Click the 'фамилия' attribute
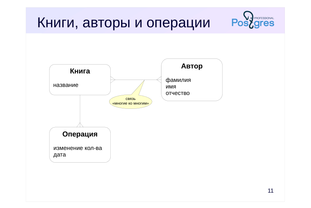The height and width of the screenshot is (208, 311). point(178,80)
